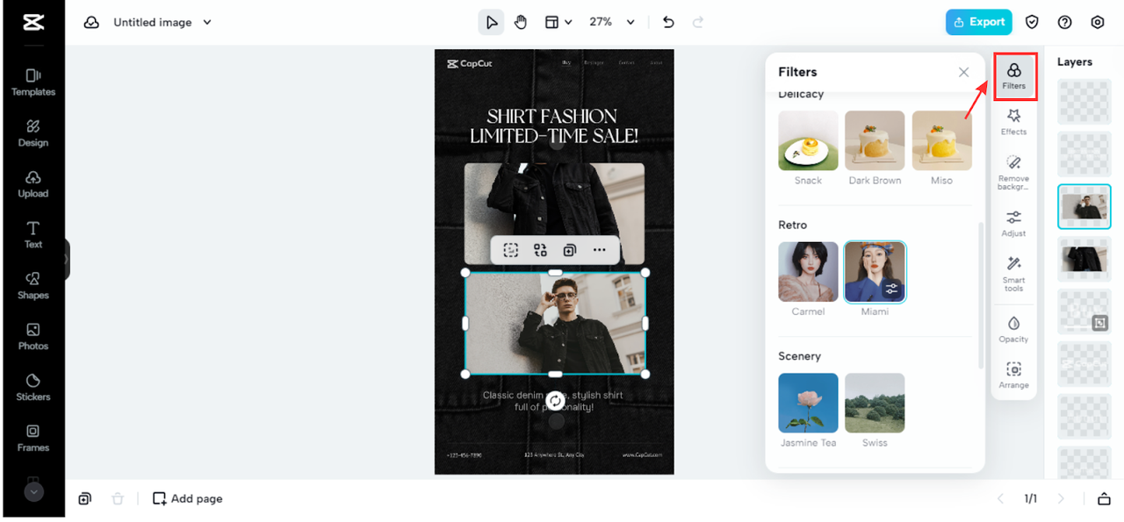Open the Stickers panel
Viewport: 1124px width, 522px height.
[x=33, y=388]
